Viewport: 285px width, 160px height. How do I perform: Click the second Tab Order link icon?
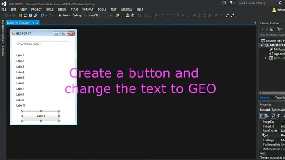coord(232,16)
